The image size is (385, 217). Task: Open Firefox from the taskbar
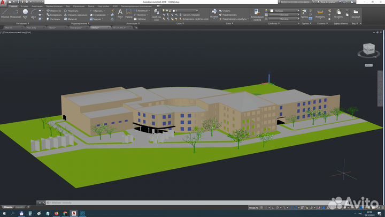tap(57, 213)
